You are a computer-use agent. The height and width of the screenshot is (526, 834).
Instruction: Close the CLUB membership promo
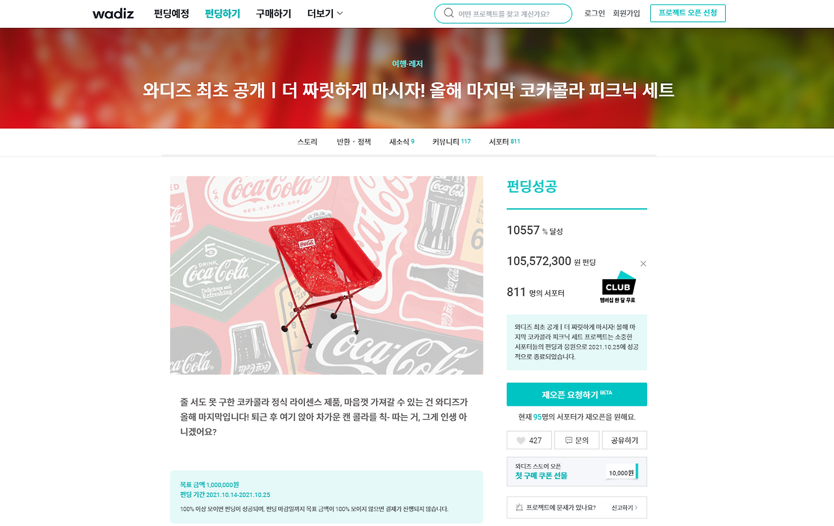(x=643, y=264)
